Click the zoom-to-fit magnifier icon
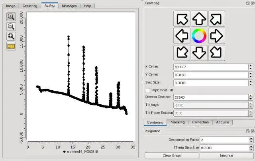 pos(11,36)
